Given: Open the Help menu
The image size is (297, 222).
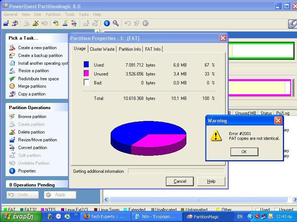Looking at the screenshot, I should (97, 14).
